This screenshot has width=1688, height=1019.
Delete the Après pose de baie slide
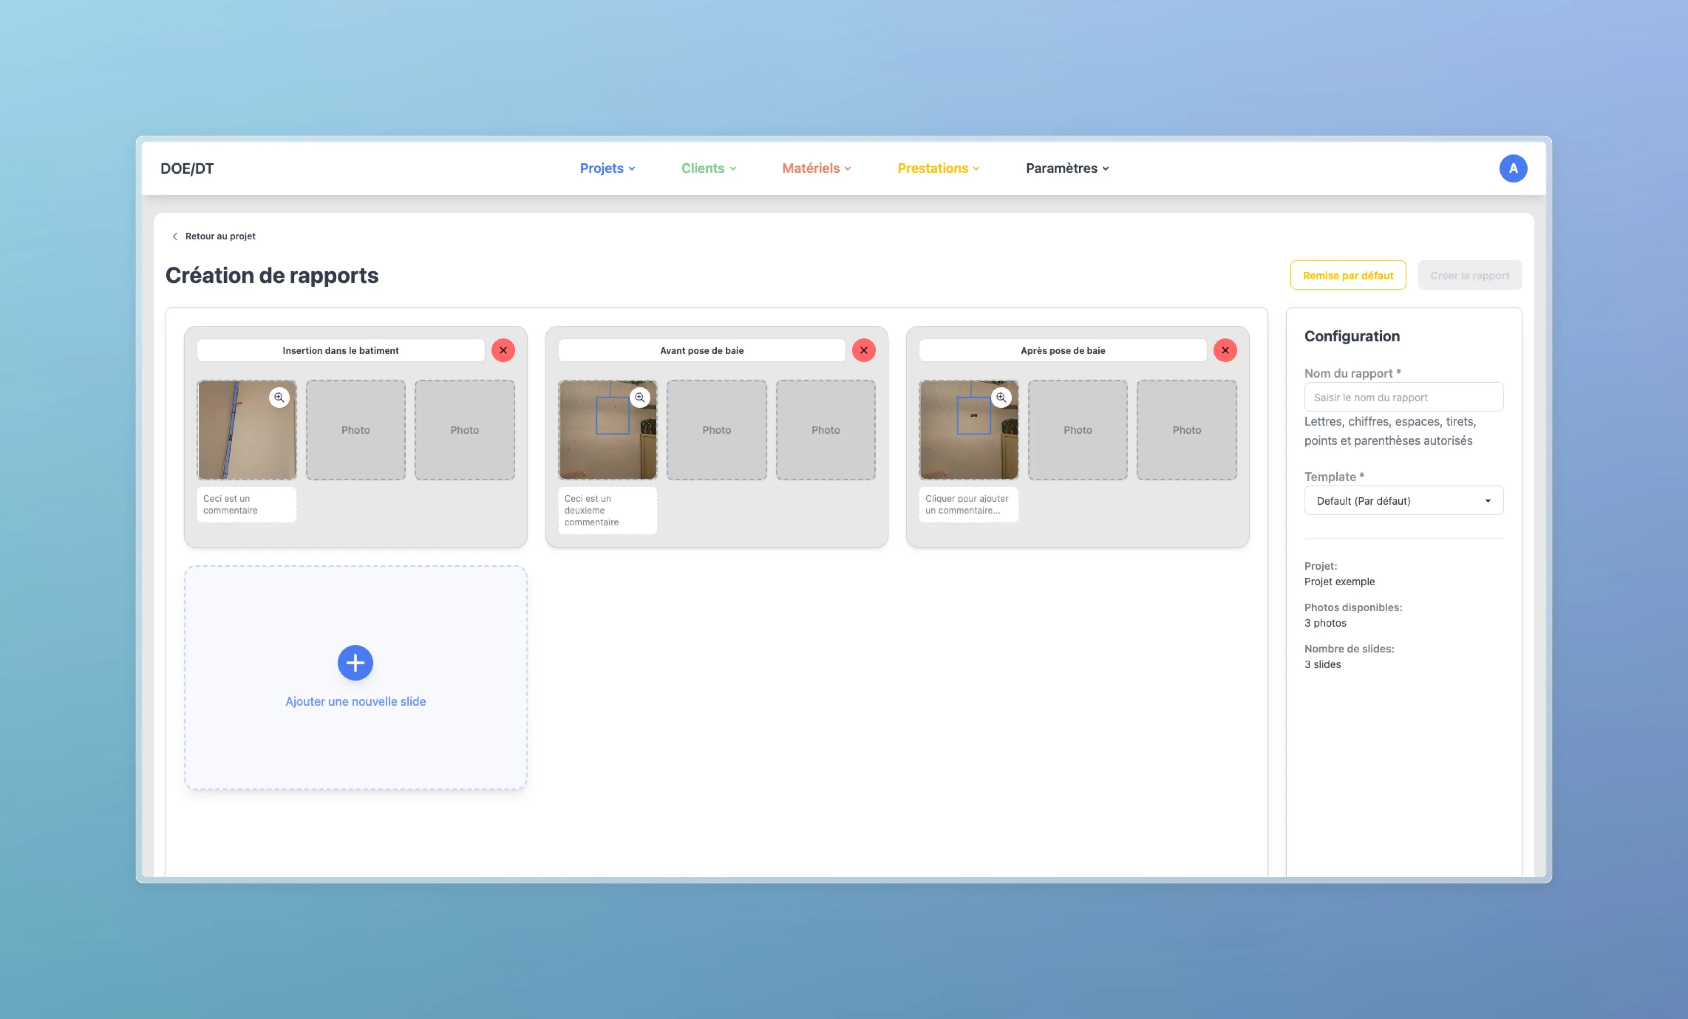1225,350
